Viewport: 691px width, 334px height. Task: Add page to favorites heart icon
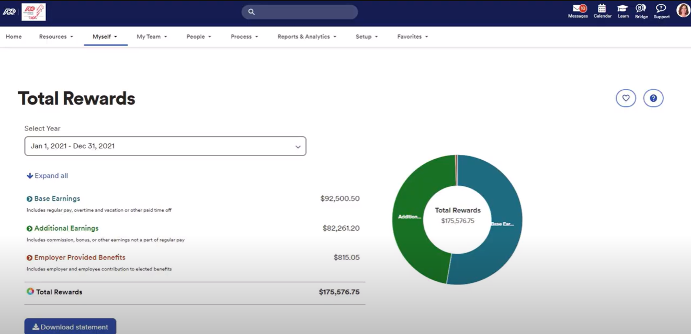click(626, 98)
